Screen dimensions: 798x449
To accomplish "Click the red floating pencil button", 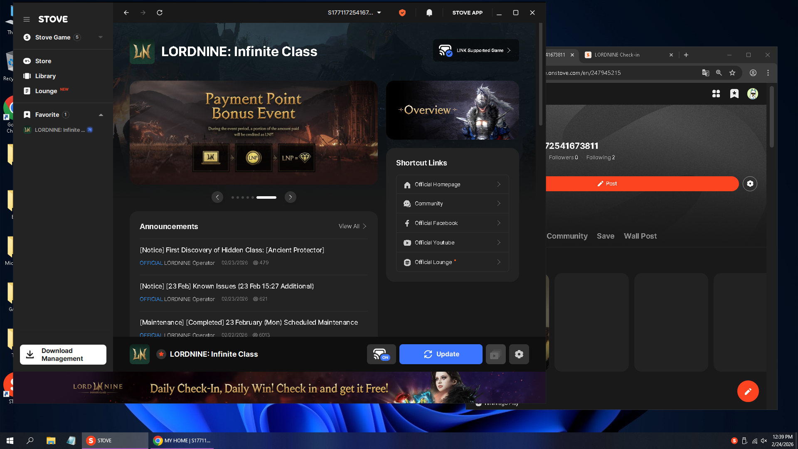I will pos(748,391).
